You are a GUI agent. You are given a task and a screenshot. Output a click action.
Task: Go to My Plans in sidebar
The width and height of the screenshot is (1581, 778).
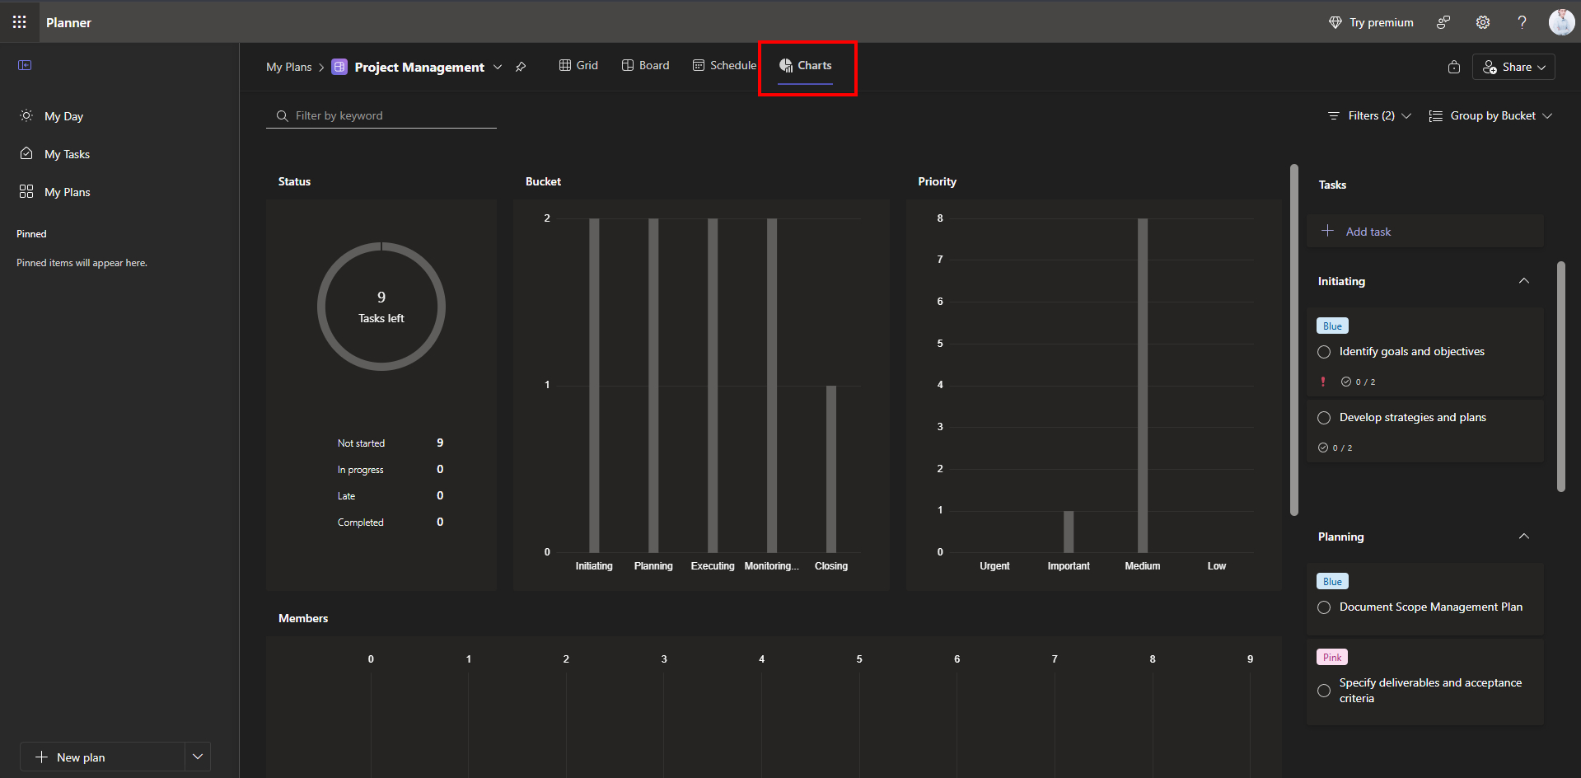[67, 192]
